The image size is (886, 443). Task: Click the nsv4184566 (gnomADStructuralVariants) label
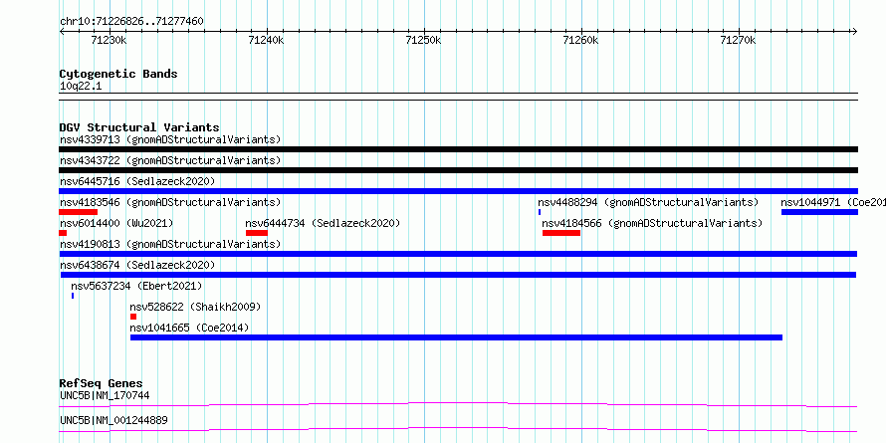(x=652, y=223)
